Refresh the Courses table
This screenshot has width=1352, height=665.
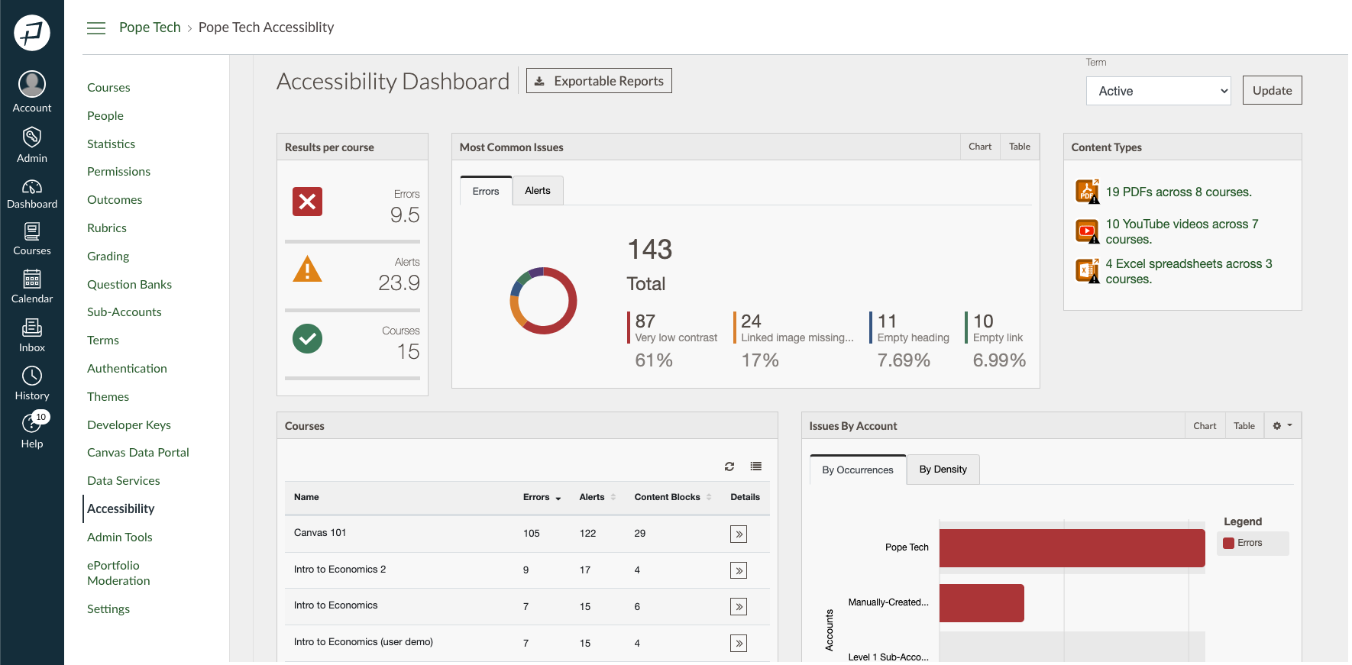(729, 466)
